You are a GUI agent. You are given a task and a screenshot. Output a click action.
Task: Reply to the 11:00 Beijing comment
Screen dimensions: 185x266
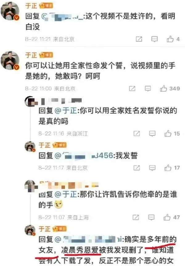point(148,88)
